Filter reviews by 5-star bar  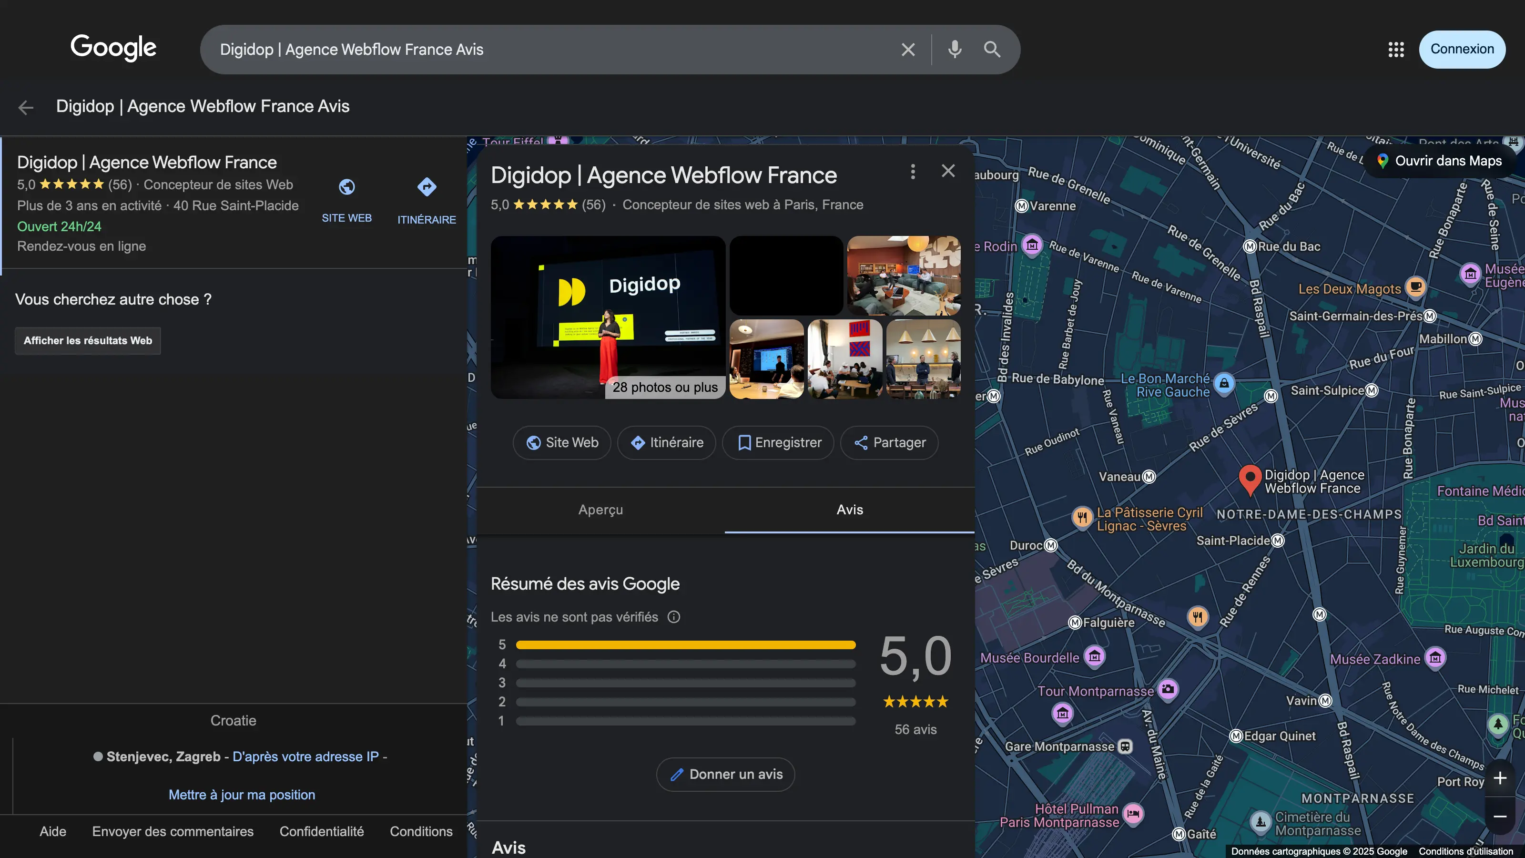(686, 645)
